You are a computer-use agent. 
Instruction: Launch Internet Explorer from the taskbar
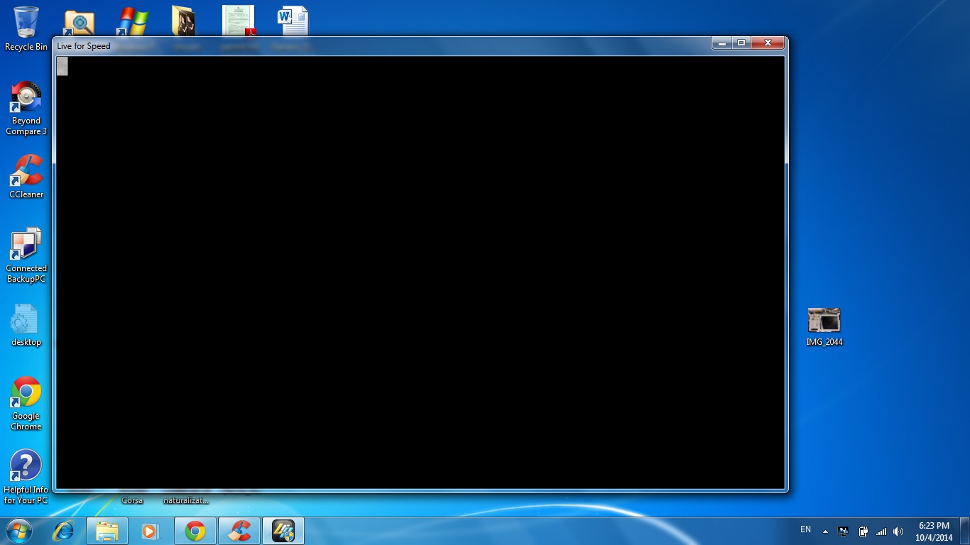pos(64,531)
